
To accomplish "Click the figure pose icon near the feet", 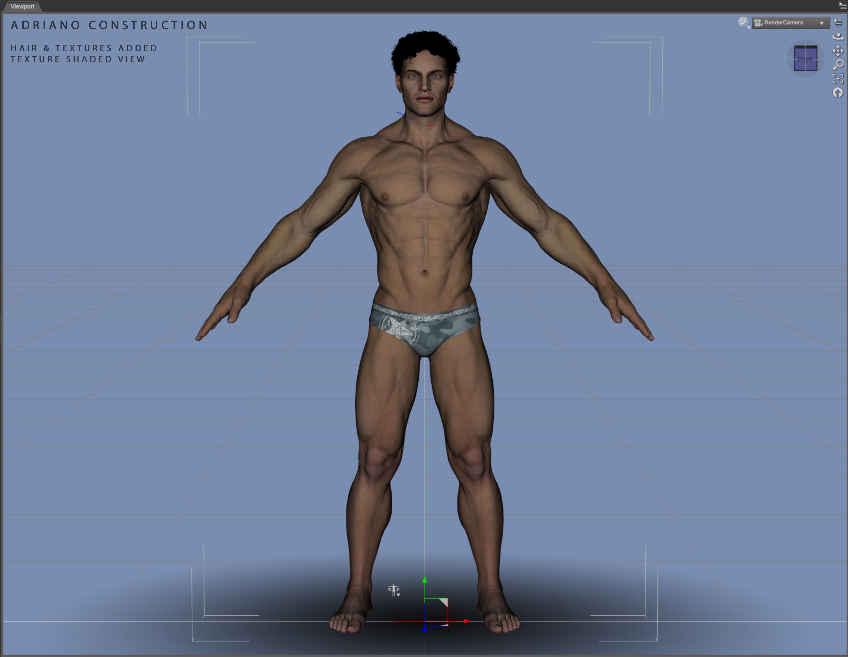I will coord(394,590).
